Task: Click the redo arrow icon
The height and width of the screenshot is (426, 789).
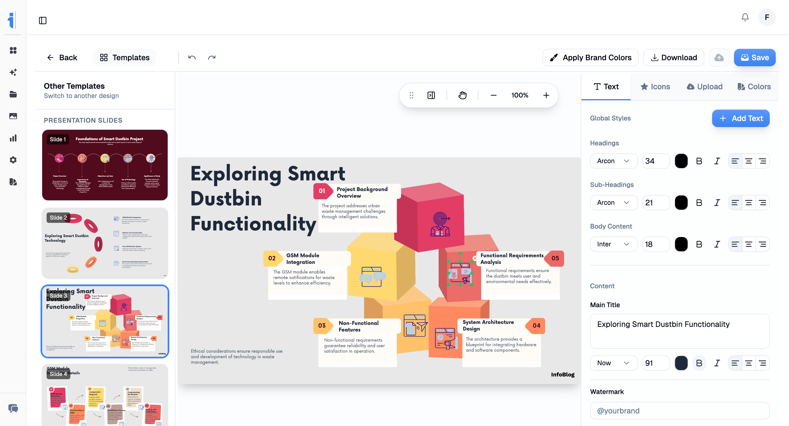Action: (212, 57)
